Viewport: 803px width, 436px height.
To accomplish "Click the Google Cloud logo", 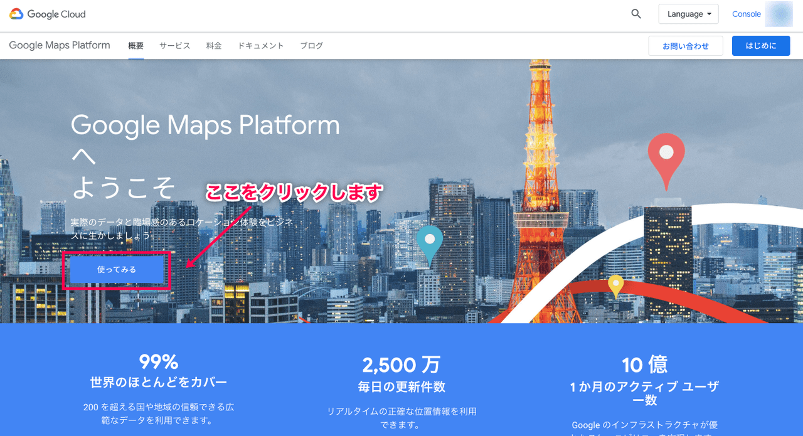I will [x=48, y=14].
